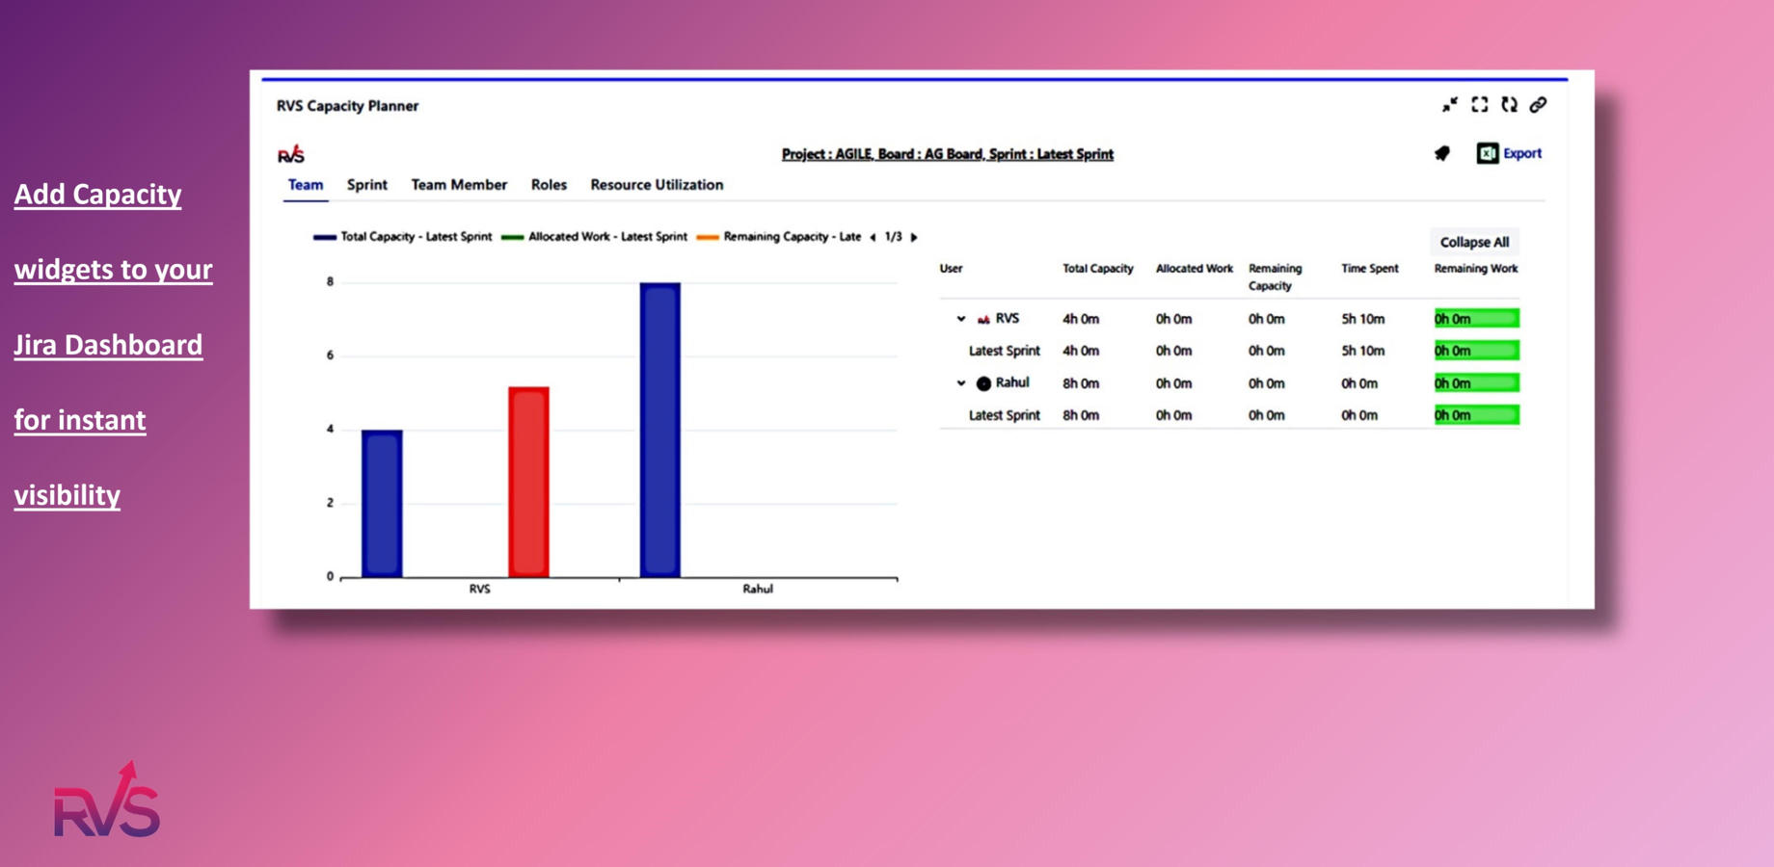Image resolution: width=1774 pixels, height=867 pixels.
Task: Toggle Total Capacity - Latest Sprint legend
Action: [x=403, y=237]
